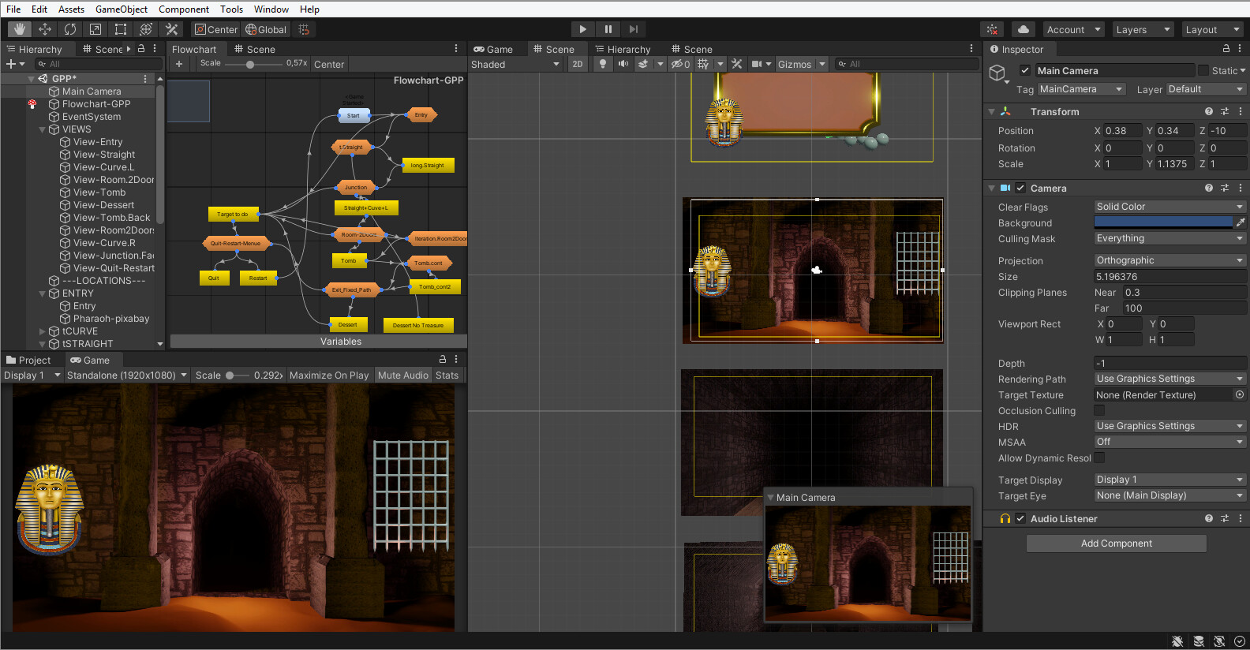Click Maximize On Play button
Screen dimensions: 1250x650
tap(328, 375)
